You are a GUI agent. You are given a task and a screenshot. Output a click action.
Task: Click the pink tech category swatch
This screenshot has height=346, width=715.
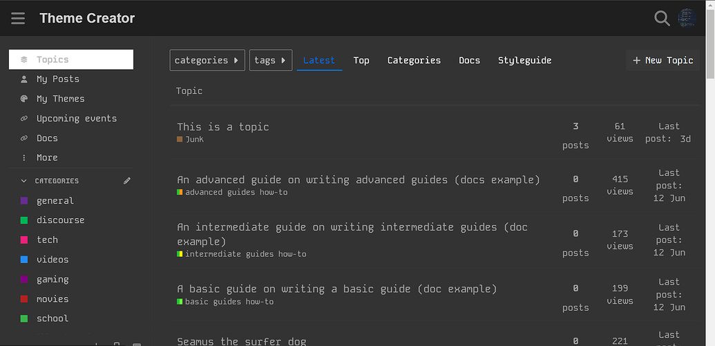pos(24,240)
